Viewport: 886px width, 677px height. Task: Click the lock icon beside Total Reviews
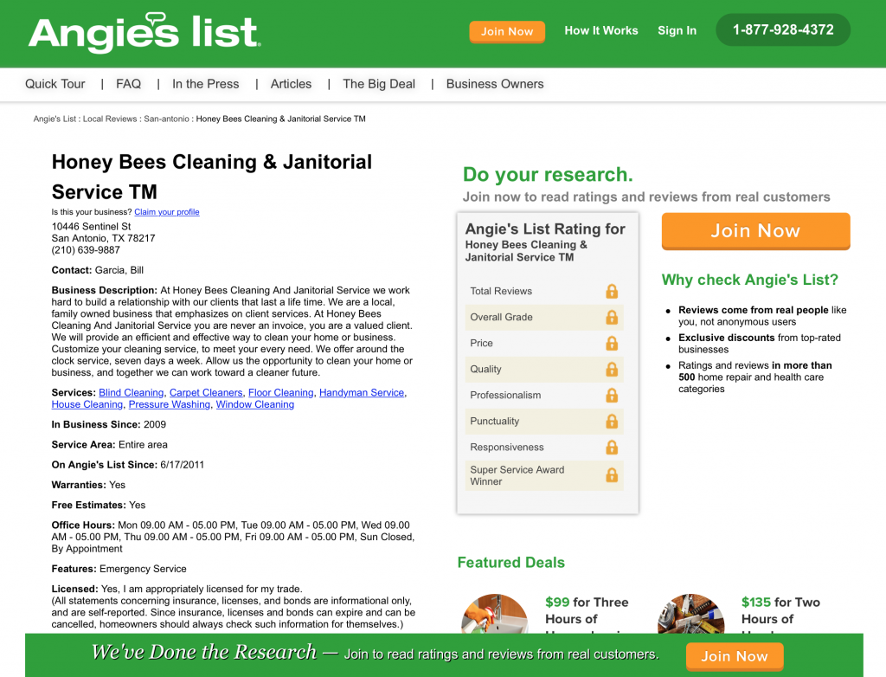pyautogui.click(x=612, y=291)
